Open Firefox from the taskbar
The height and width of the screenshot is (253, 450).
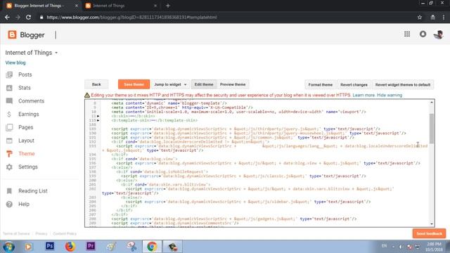coord(70,246)
